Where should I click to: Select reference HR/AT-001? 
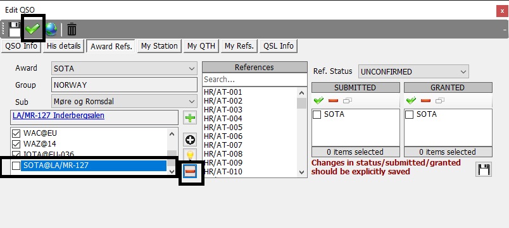(223, 92)
